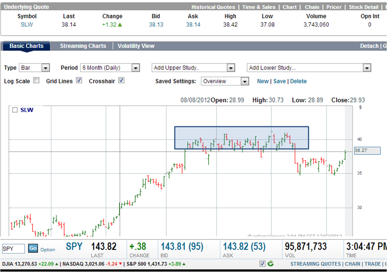The width and height of the screenshot is (387, 272).
Task: Open the Option link next to Go
Action: point(48,250)
